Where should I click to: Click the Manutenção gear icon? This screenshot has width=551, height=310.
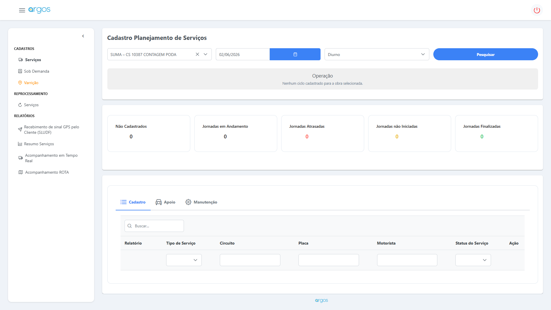point(188,202)
